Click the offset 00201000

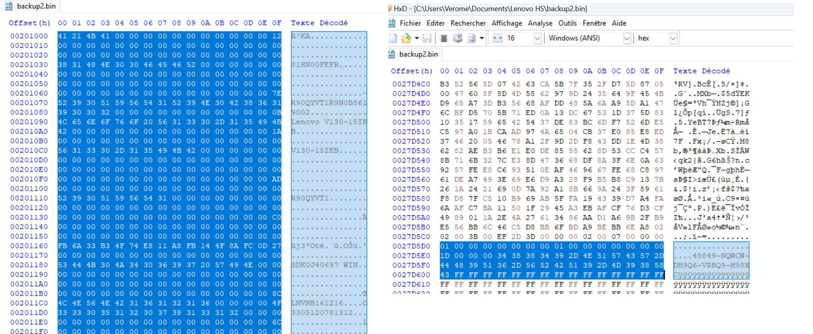pos(29,36)
